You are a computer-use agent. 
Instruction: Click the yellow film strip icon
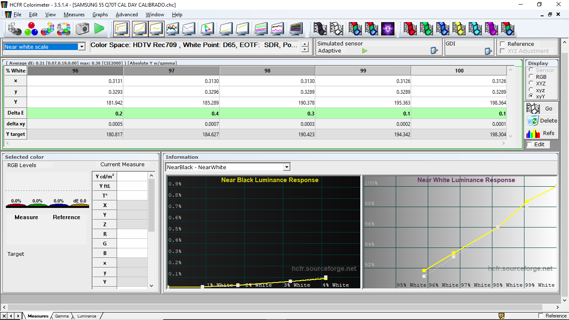tap(459, 29)
